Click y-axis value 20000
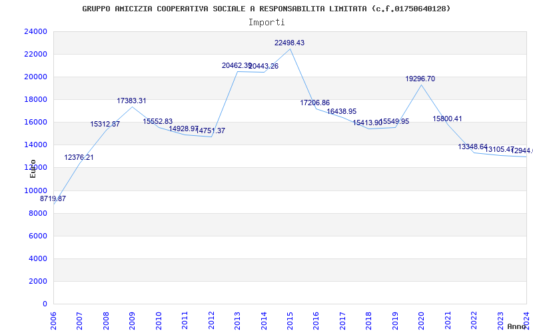 [36, 77]
